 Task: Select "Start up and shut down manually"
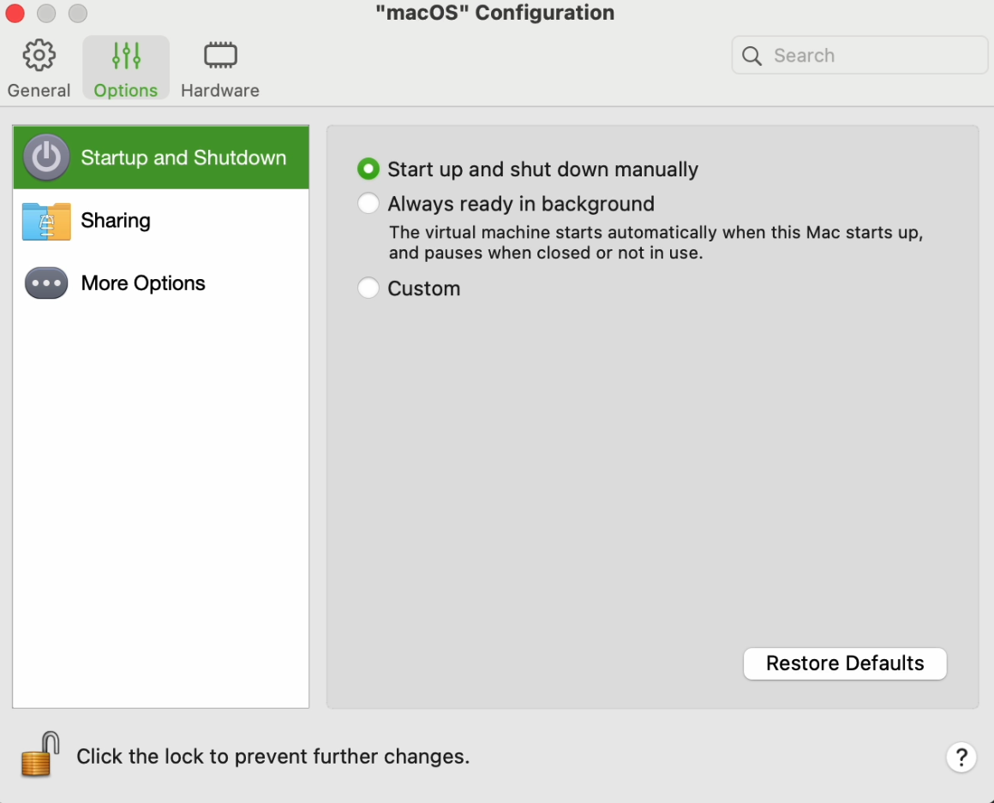[x=368, y=170]
